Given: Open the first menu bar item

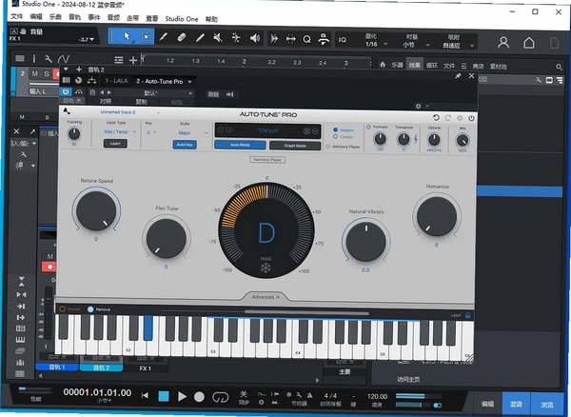Looking at the screenshot, I should [16, 16].
